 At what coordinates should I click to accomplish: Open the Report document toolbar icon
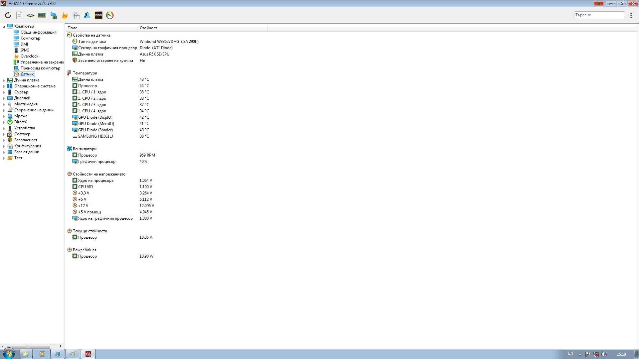[x=19, y=15]
